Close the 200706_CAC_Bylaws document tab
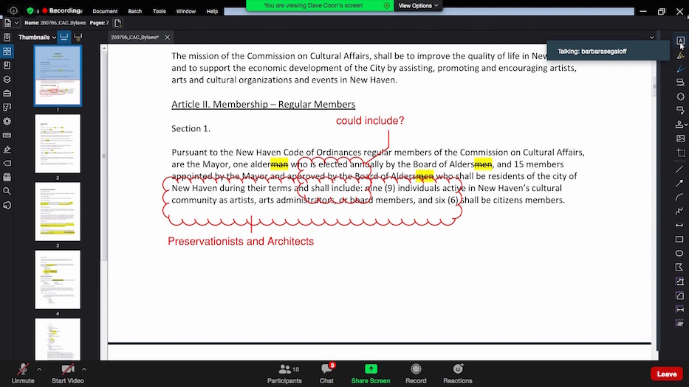689x387 pixels. (168, 38)
